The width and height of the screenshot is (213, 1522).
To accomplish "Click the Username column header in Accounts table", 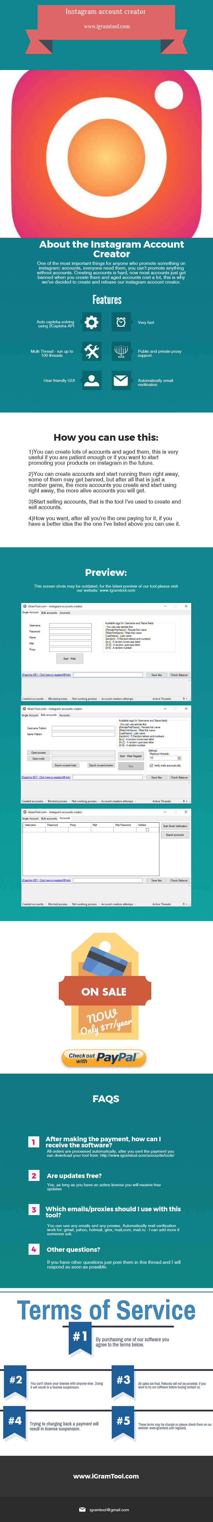I will [30, 825].
